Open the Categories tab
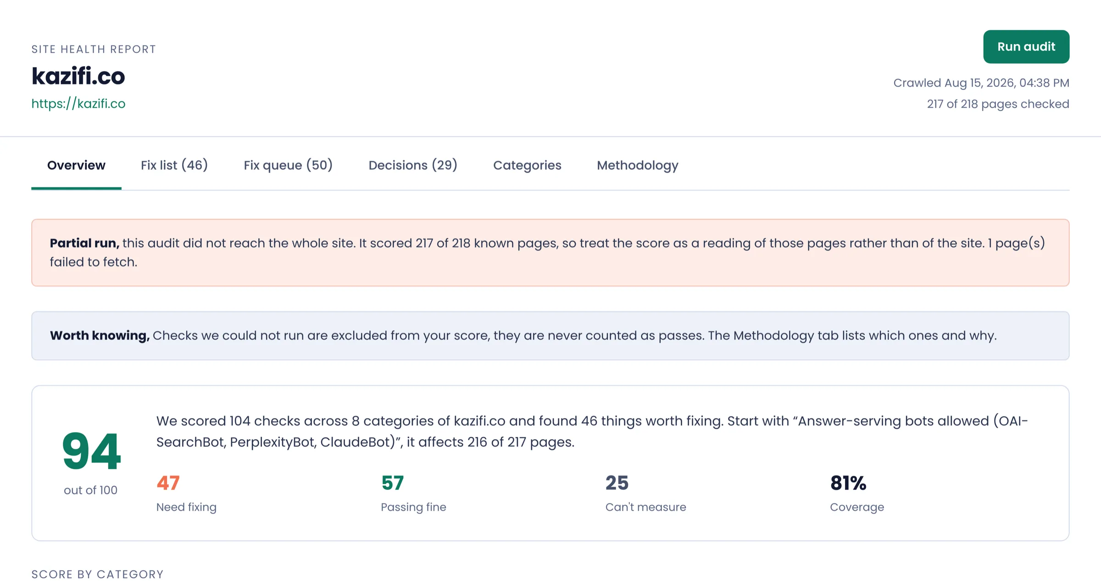The height and width of the screenshot is (581, 1101). (527, 165)
